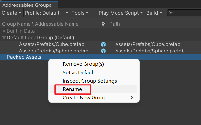Open the Build dropdown menu
The height and width of the screenshot is (125, 201).
(154, 13)
